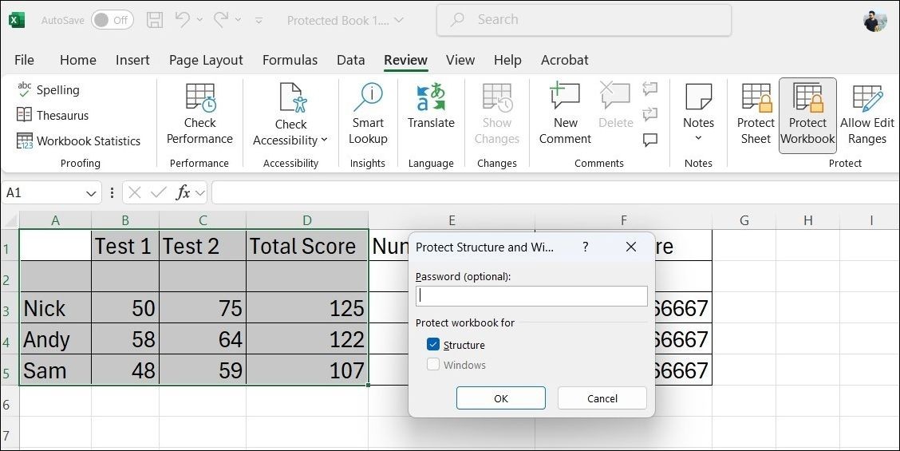Expand the Name Box dropdown arrow
This screenshot has width=900, height=451.
(x=91, y=194)
